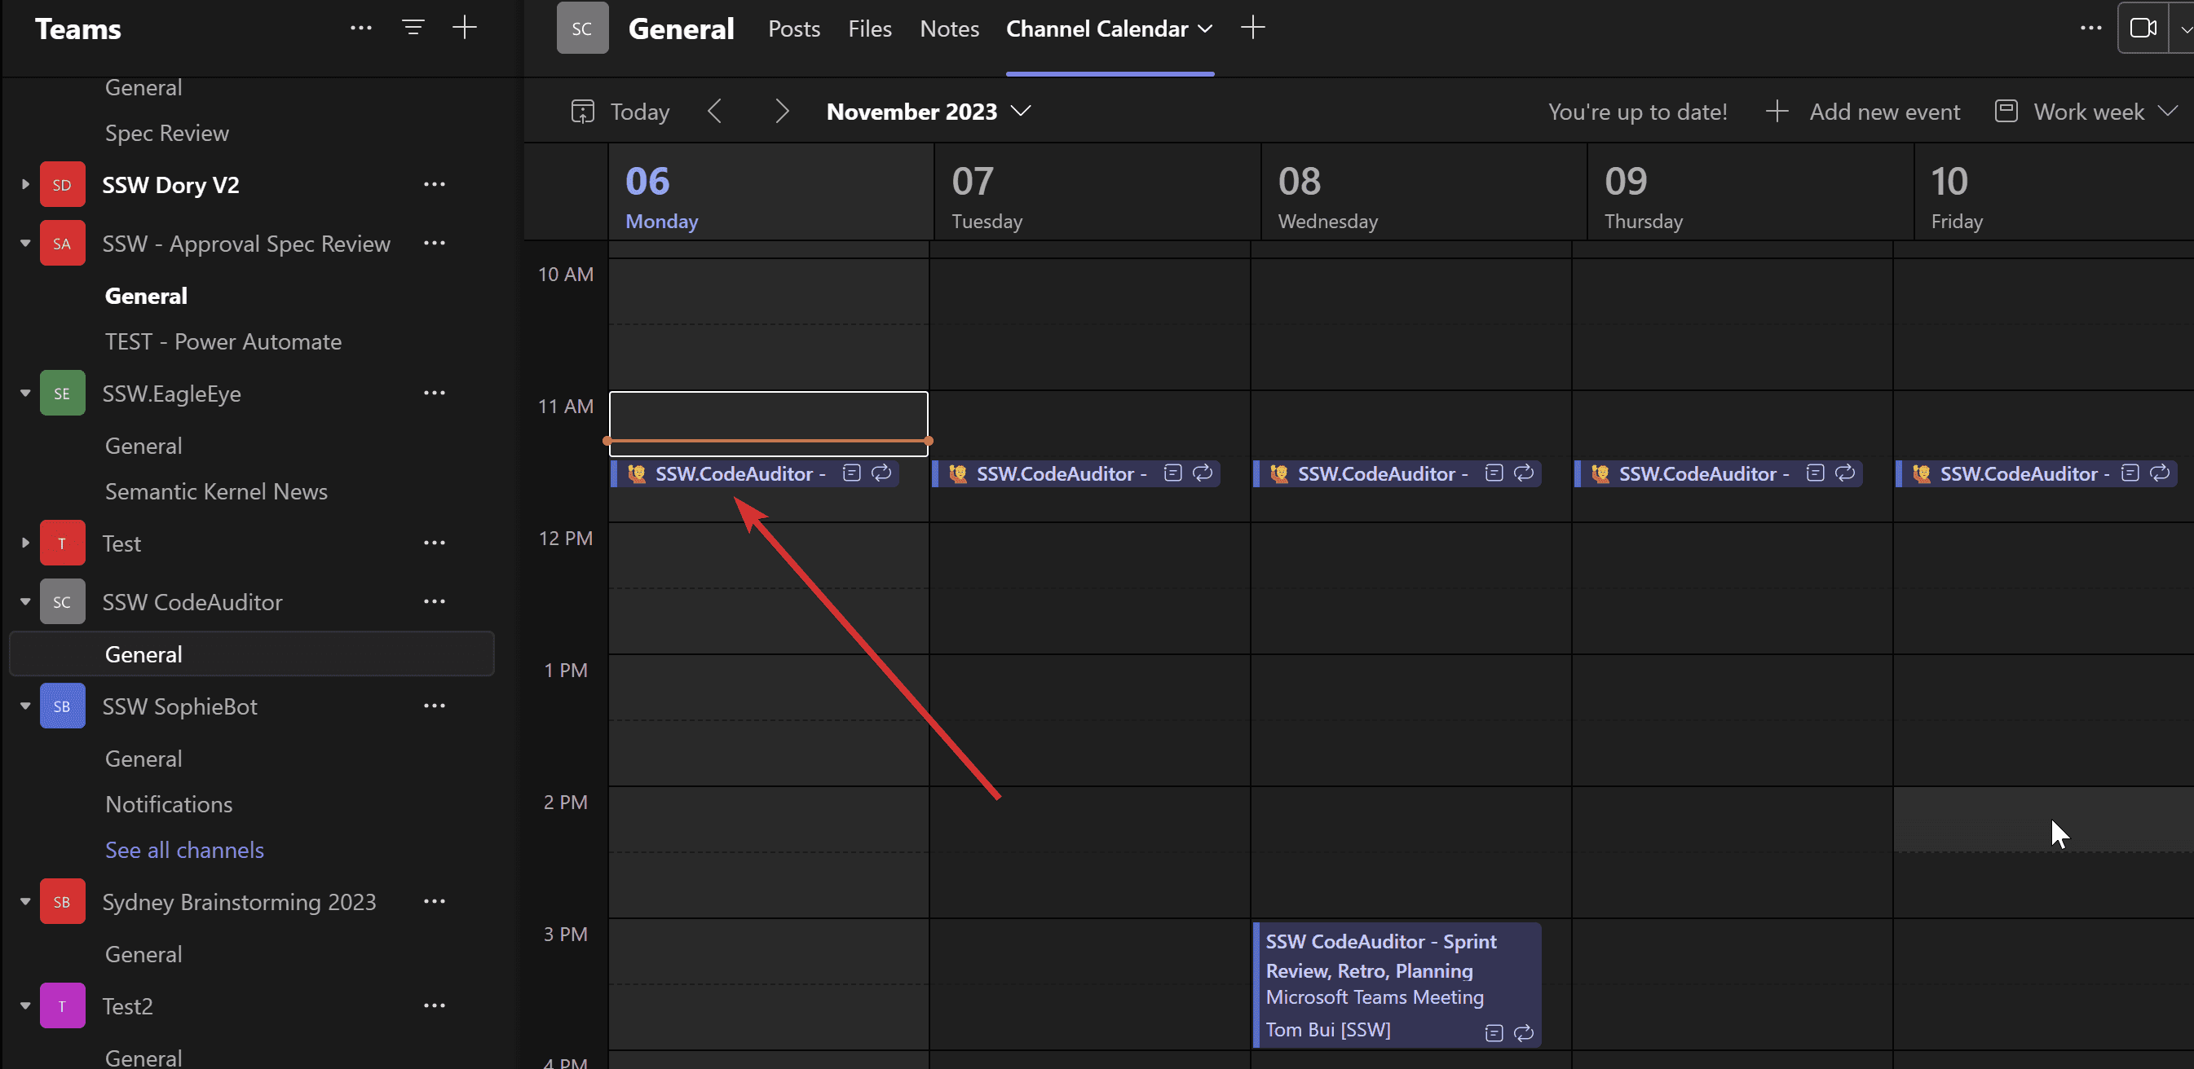Screen dimensions: 2194x1069
Task: Click Add new event
Action: click(1864, 112)
